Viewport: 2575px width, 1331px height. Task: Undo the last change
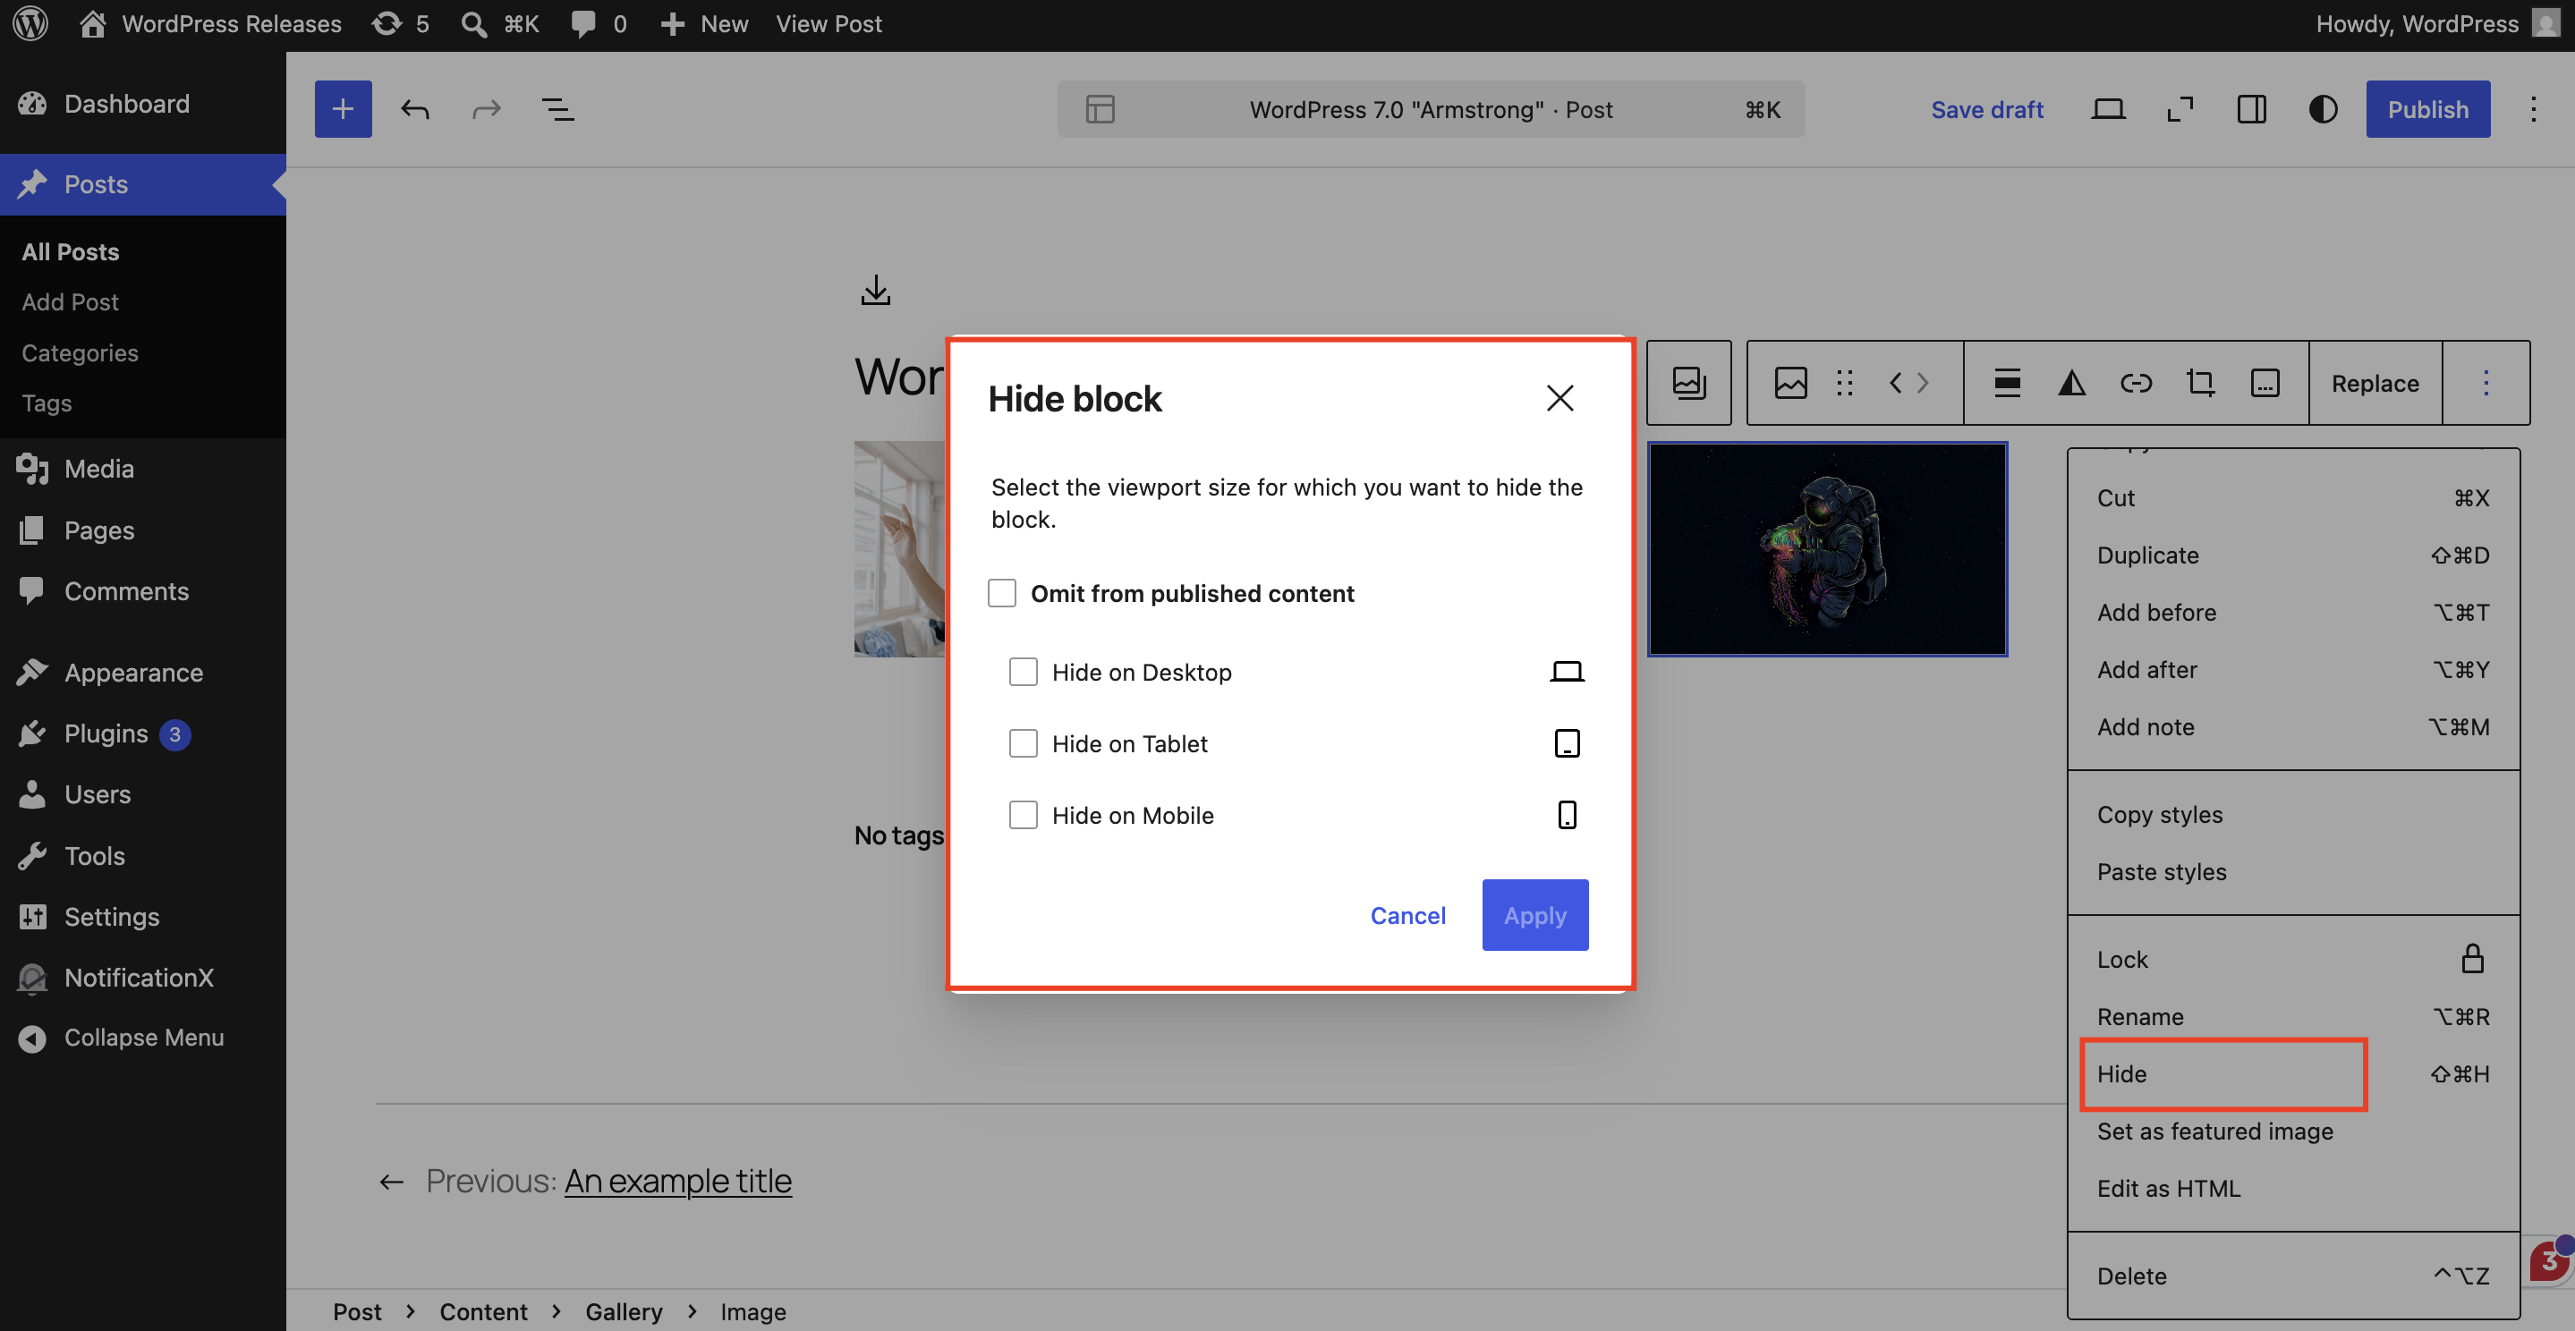click(x=415, y=109)
